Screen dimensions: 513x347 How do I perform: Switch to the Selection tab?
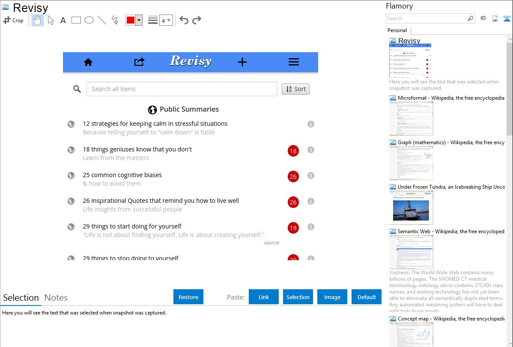click(x=21, y=298)
